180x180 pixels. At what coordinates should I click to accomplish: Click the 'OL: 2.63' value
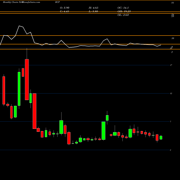click(x=123, y=15)
